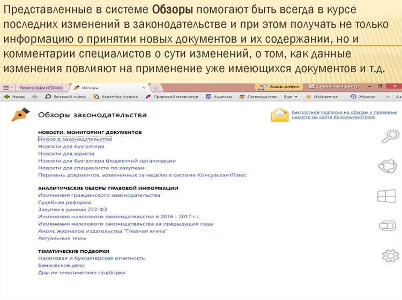Screen dimensions: 402x300
Task: Click the Windows Settings gear charm
Action: pos(390,256)
